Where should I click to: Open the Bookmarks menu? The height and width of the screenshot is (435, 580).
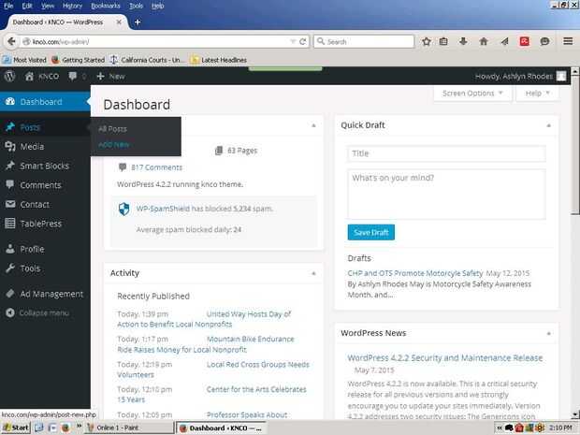(x=106, y=6)
